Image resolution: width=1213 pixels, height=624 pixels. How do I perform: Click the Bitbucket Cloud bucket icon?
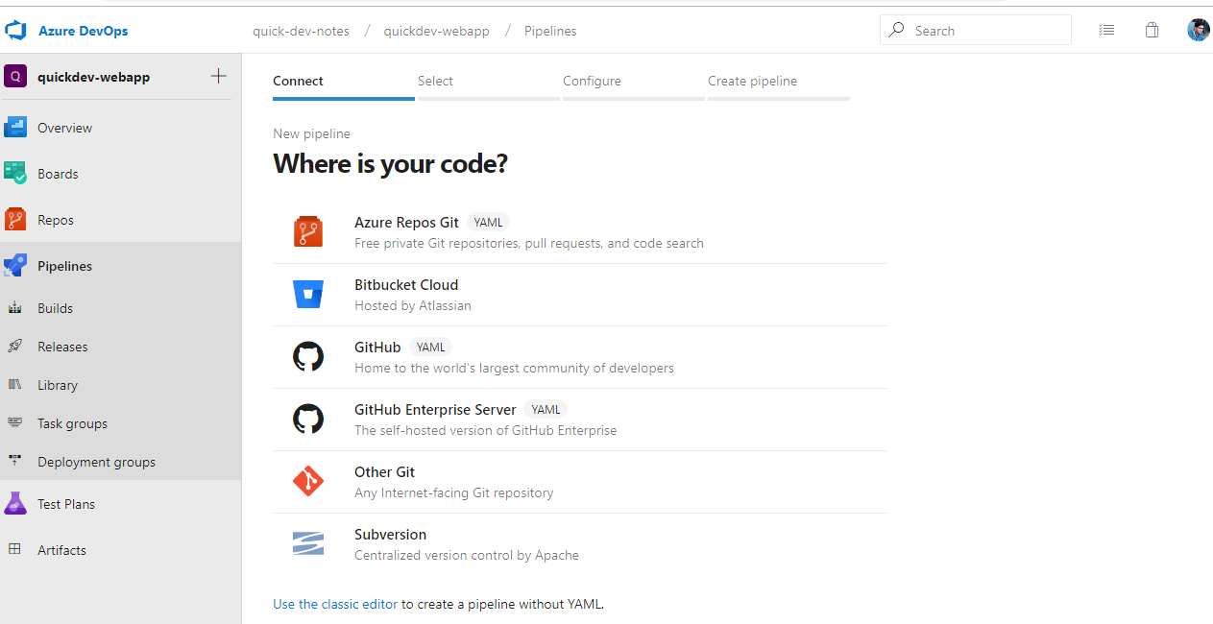click(308, 295)
